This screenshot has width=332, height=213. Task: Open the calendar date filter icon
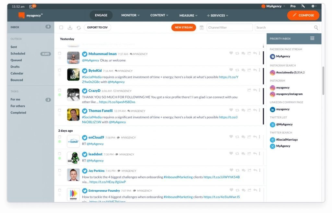pos(202,28)
